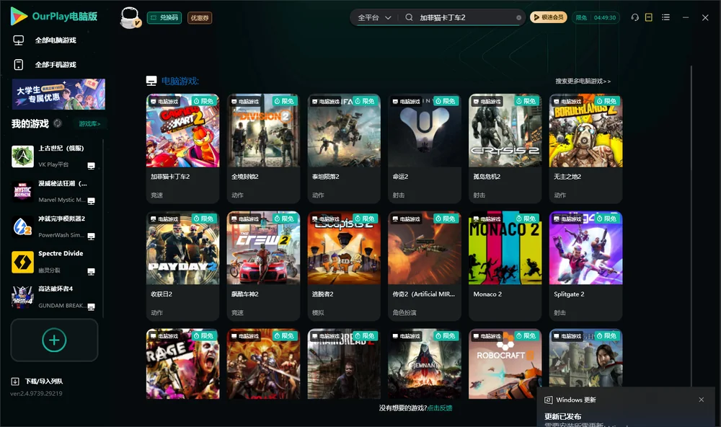
Task: Launch 冲就完事模拟器2 from my games
Action: 54,226
